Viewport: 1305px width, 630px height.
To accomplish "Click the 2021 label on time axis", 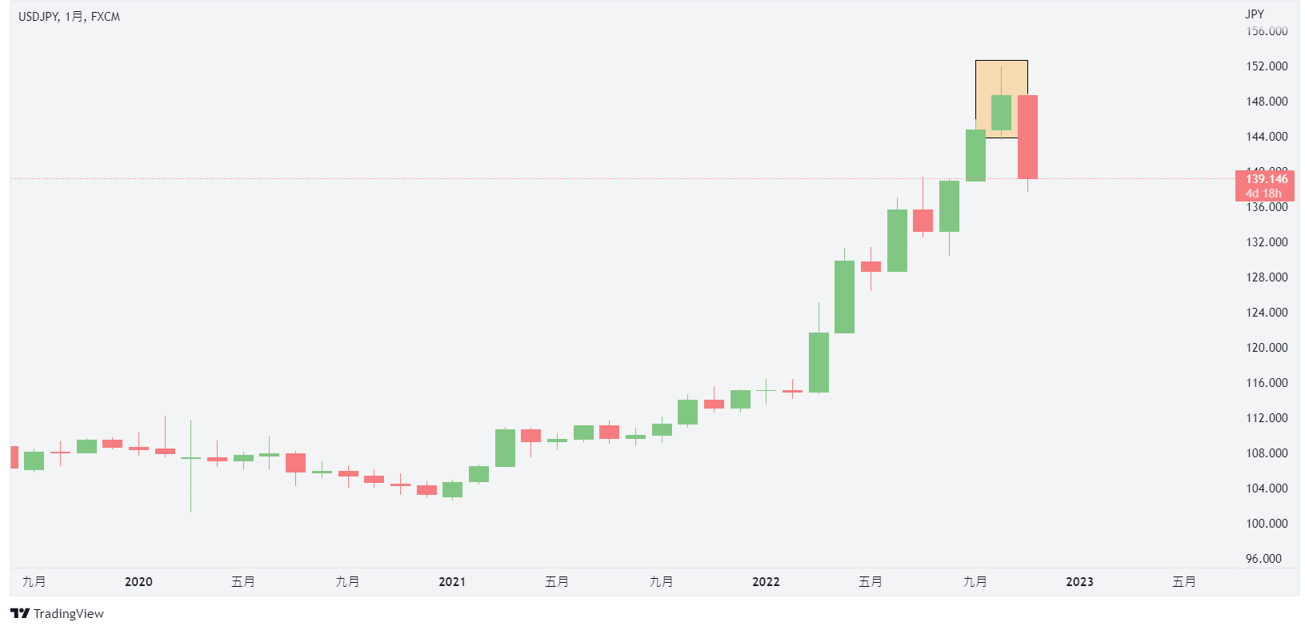I will click(x=452, y=582).
